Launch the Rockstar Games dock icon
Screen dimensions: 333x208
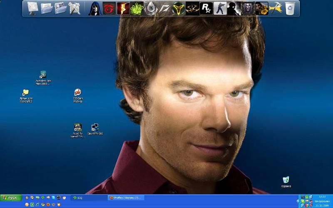click(x=206, y=8)
